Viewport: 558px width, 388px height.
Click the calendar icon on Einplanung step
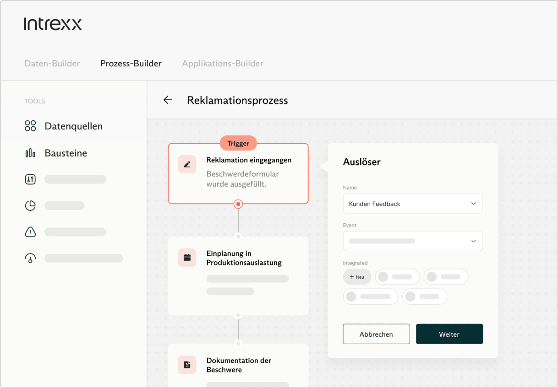pyautogui.click(x=187, y=258)
